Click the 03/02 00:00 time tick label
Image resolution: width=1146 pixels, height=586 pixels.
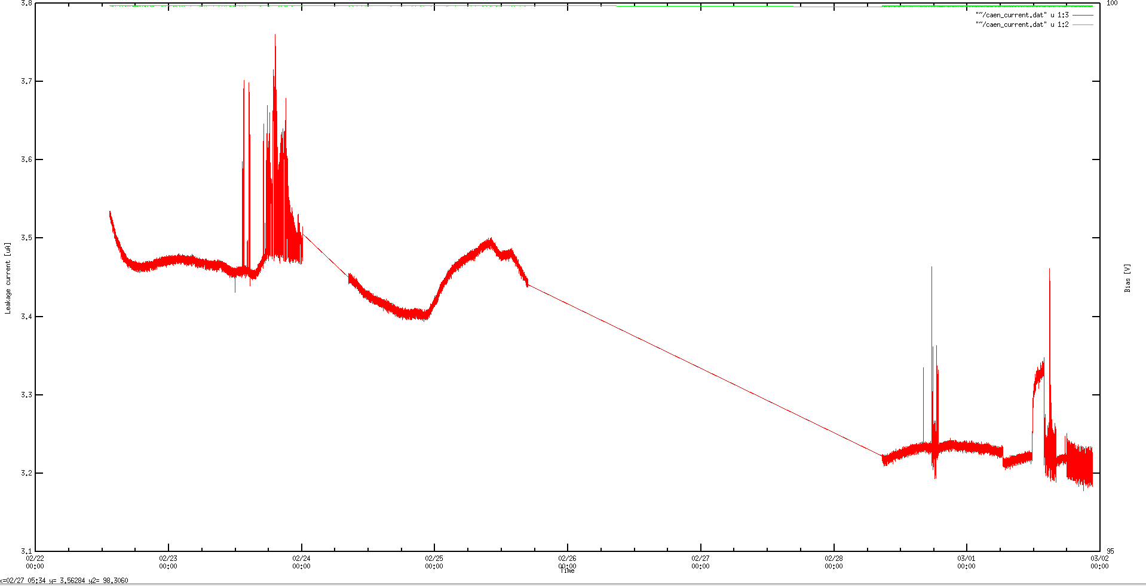1099,562
